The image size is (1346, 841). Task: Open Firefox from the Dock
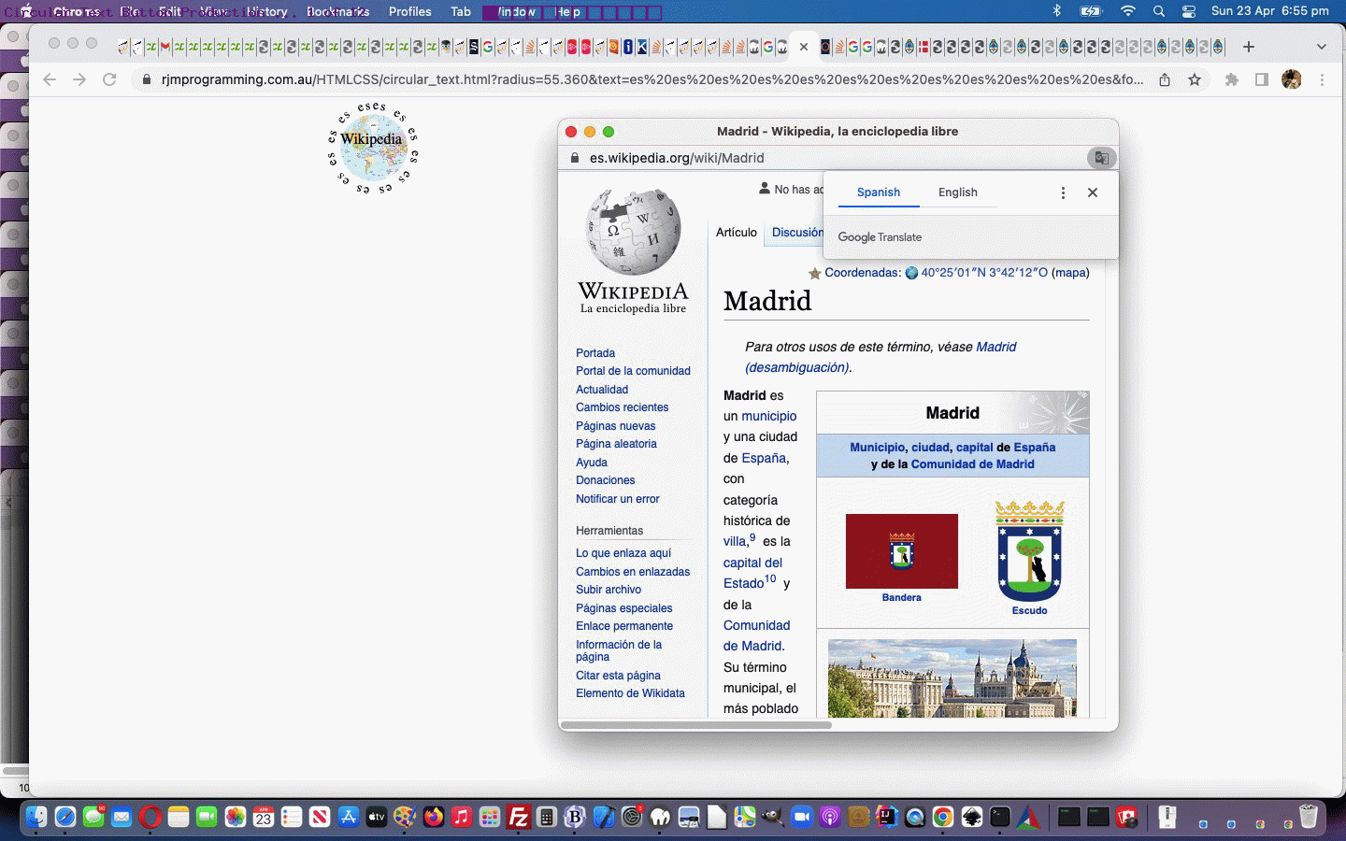tap(433, 818)
